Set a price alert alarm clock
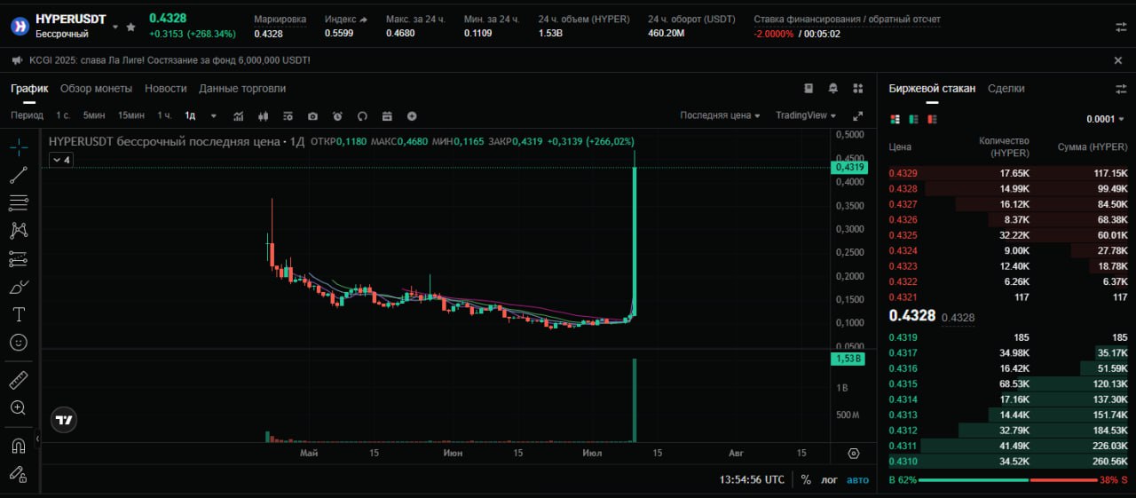Screen dimensions: 1136x498 point(337,116)
